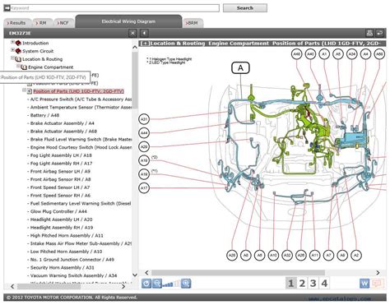Collapse the left panel using arrow button

coord(145,33)
